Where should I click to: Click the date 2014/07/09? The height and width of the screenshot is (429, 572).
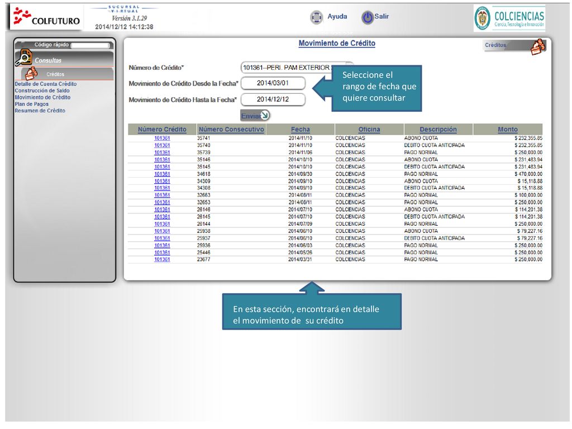[x=300, y=224]
